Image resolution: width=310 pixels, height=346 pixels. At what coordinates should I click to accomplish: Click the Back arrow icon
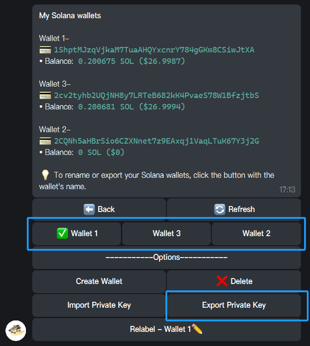pos(89,209)
